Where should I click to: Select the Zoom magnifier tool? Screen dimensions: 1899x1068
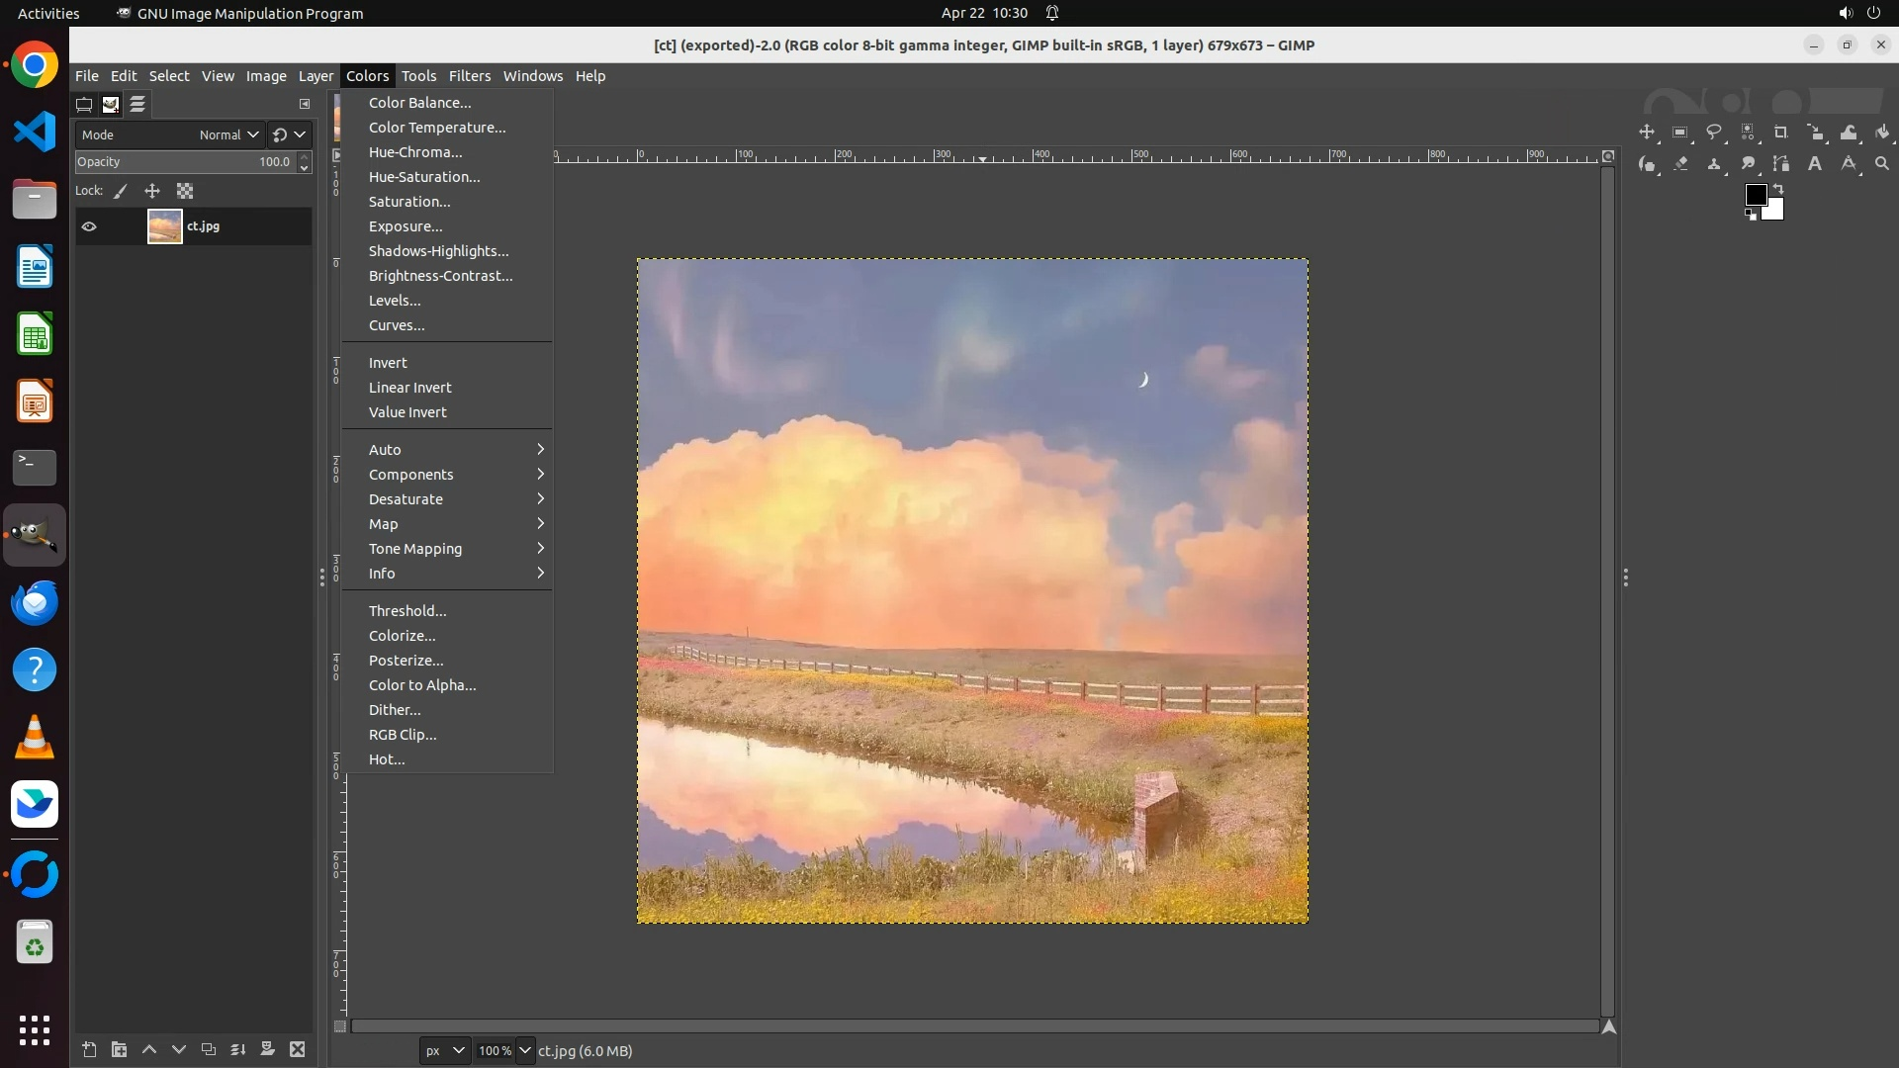[x=1882, y=164]
